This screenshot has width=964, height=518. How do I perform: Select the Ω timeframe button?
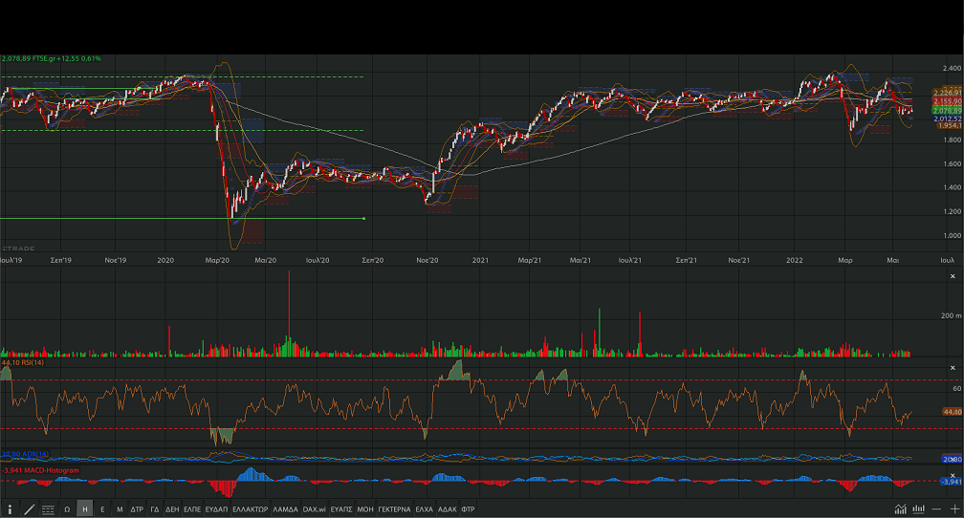[x=67, y=509]
